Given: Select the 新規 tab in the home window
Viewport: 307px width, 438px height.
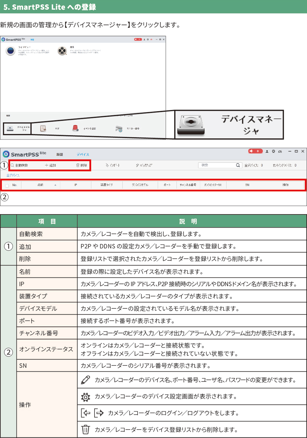Looking at the screenshot, I should (32, 40).
